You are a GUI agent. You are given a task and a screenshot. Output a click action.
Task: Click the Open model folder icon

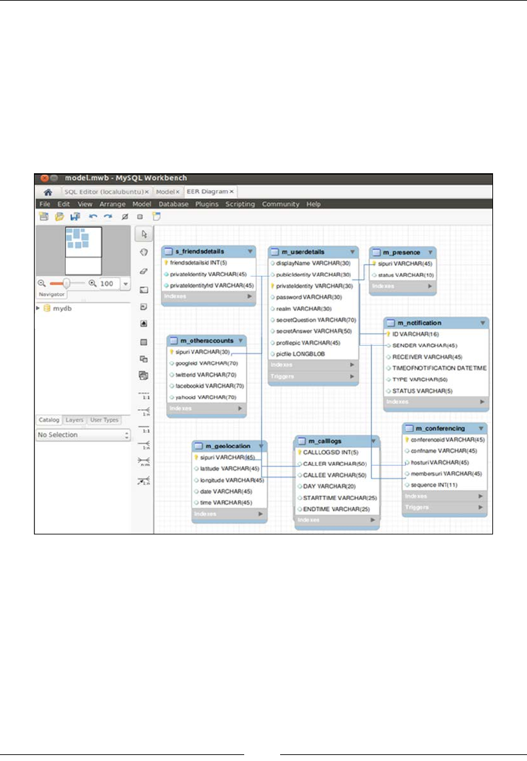(x=60, y=217)
